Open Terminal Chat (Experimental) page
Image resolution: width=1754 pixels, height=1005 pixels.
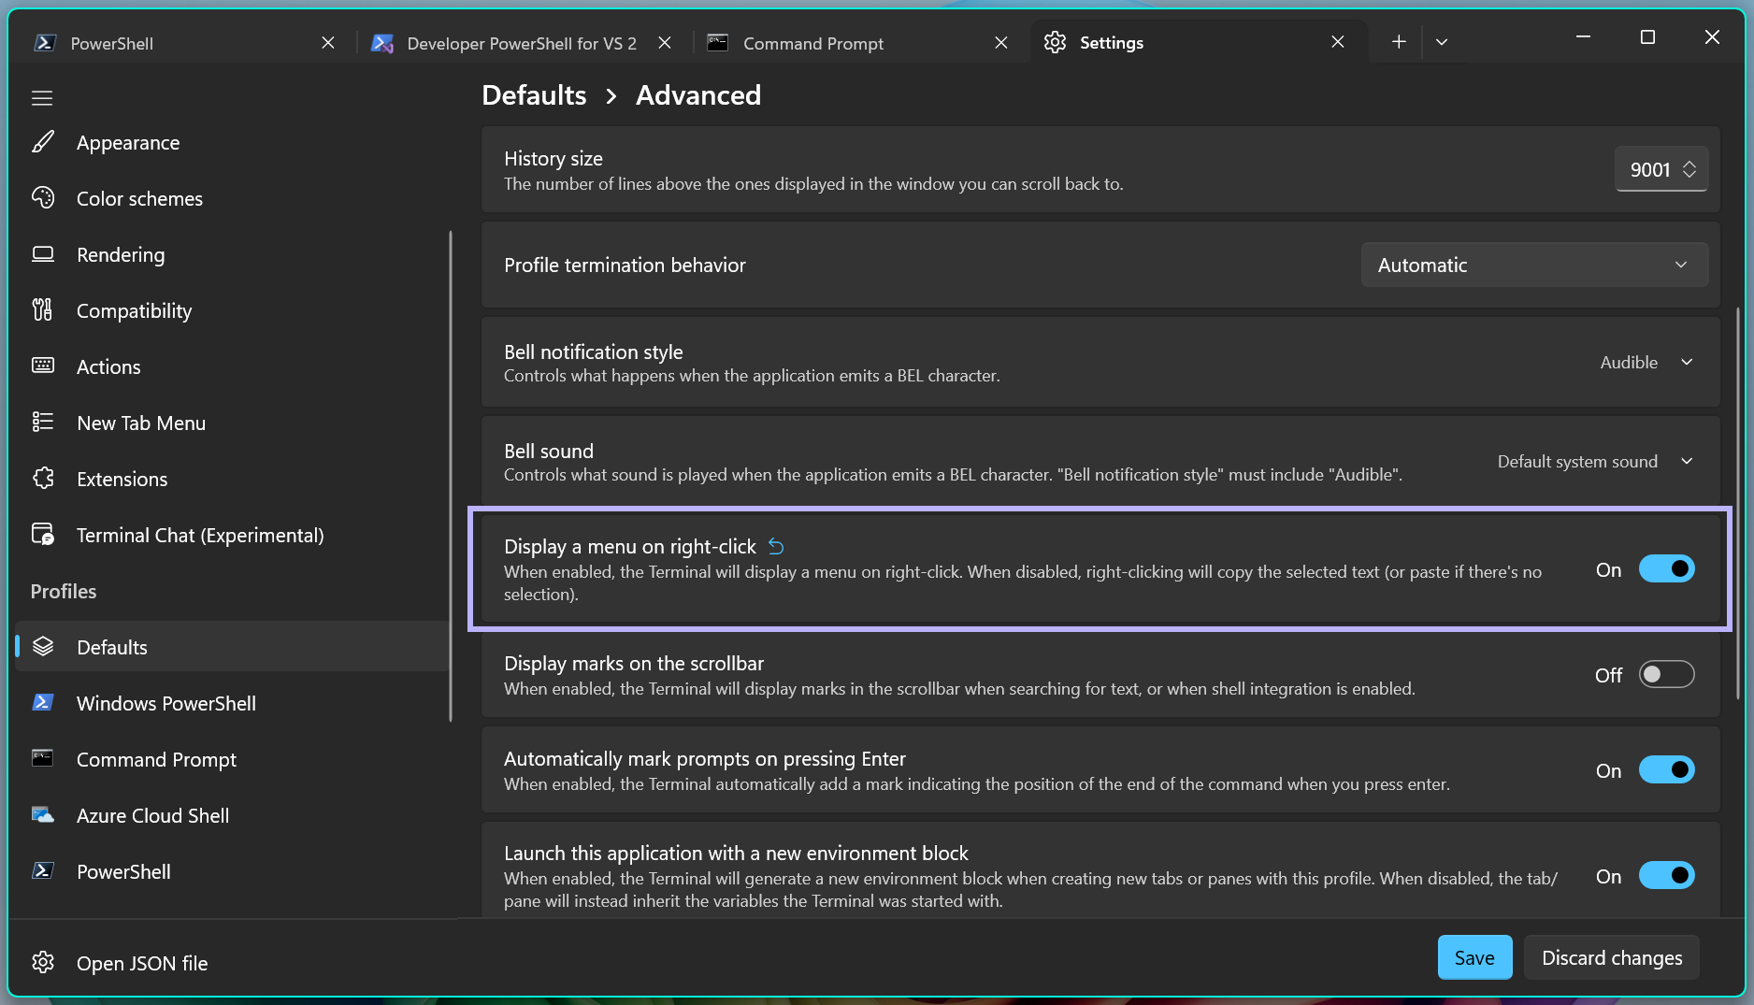232,535
